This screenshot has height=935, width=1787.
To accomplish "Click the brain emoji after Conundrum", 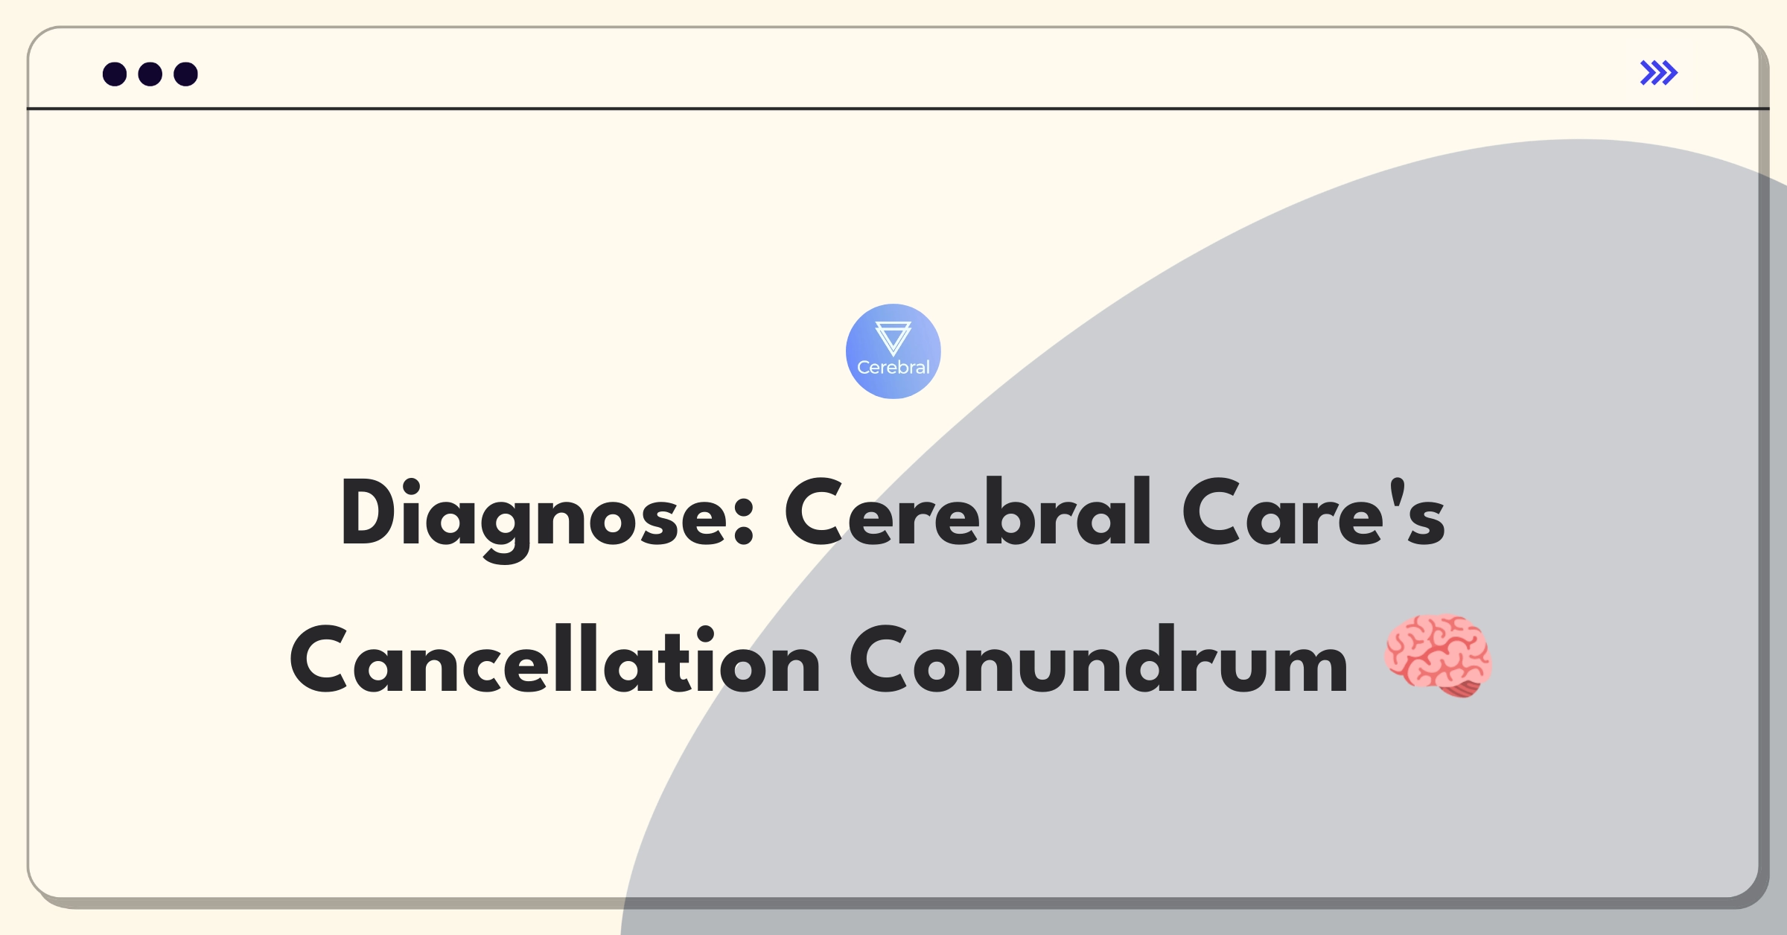I will click(x=1438, y=655).
